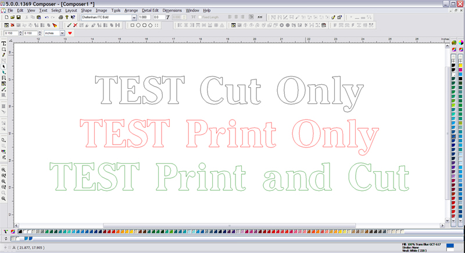Click the top zoom magnifier tool
Viewport: 465px width, 253px height.
pos(3,170)
